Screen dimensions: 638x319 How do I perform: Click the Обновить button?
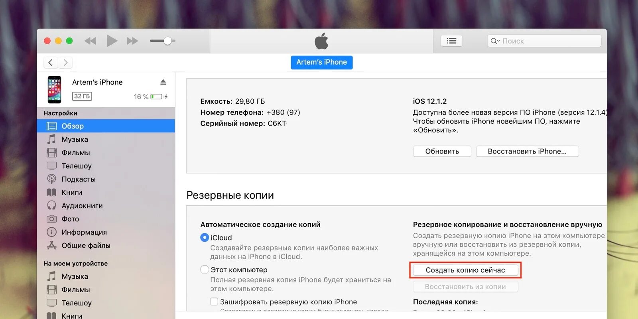click(442, 151)
